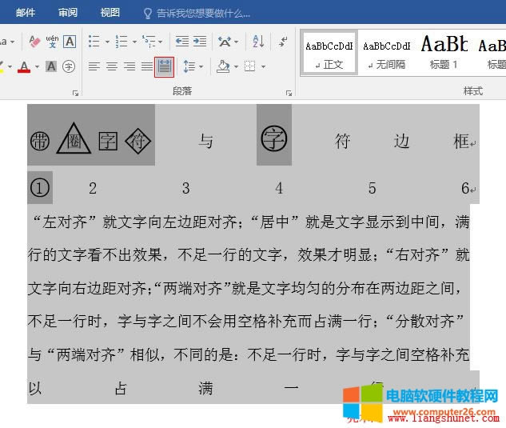Apply Character Border with boxed A icon
This screenshot has height=428, width=506.
tap(70, 42)
